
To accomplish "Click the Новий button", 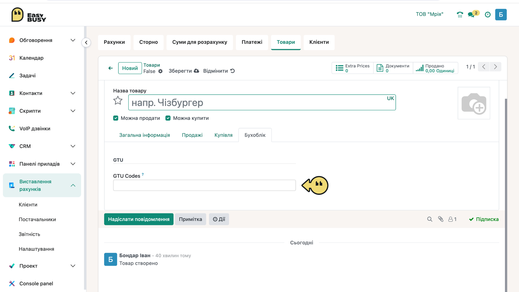I will tap(130, 68).
